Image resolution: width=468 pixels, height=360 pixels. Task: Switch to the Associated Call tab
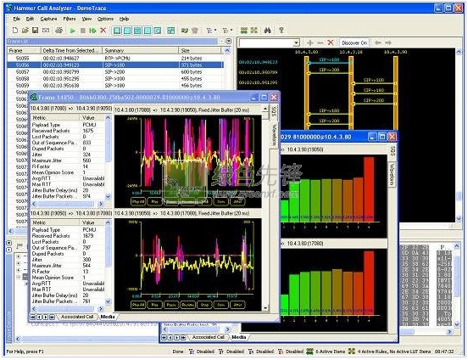coord(77,317)
